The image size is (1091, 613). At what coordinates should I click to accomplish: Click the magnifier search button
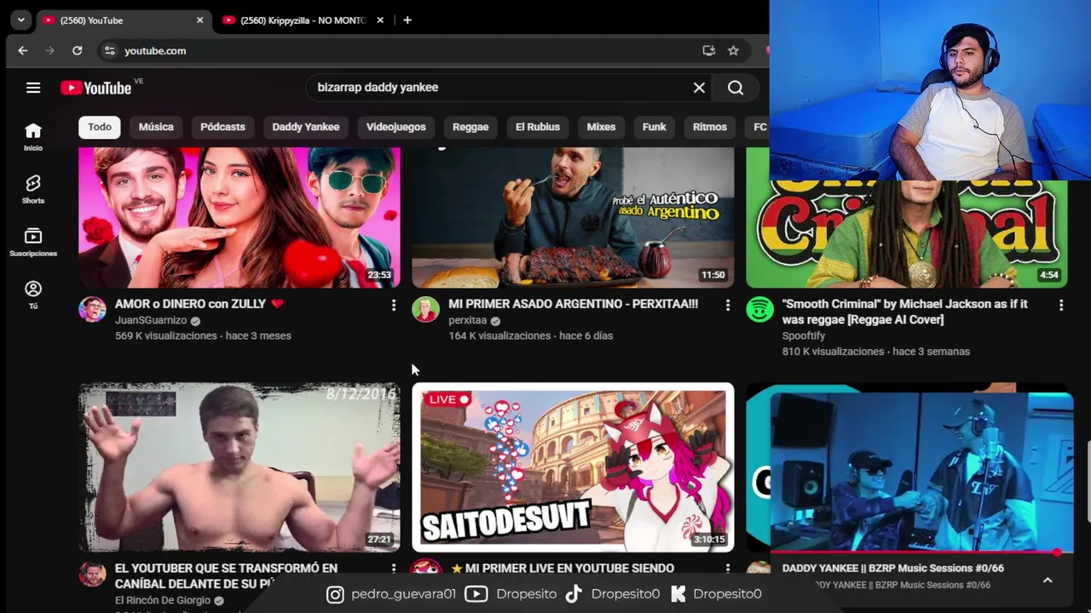point(736,88)
